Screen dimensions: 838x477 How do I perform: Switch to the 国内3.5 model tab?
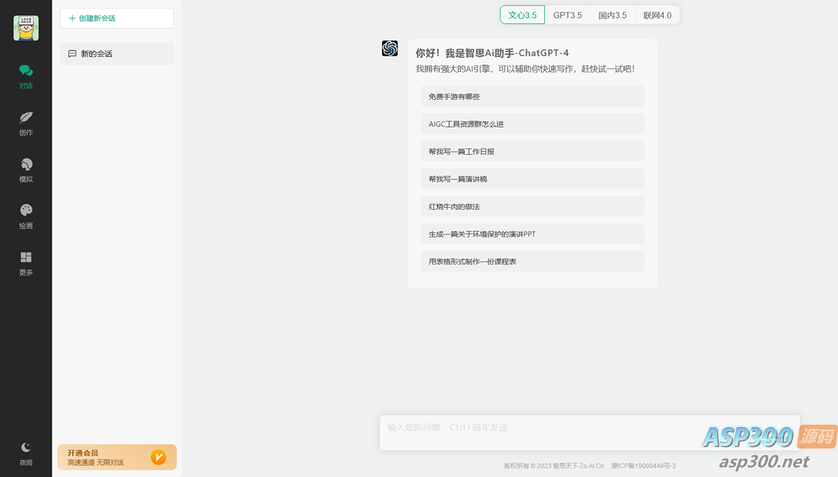[x=612, y=15]
